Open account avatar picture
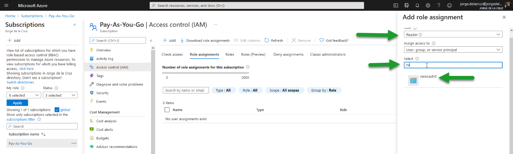The height and width of the screenshot is (154, 513). point(508,5)
